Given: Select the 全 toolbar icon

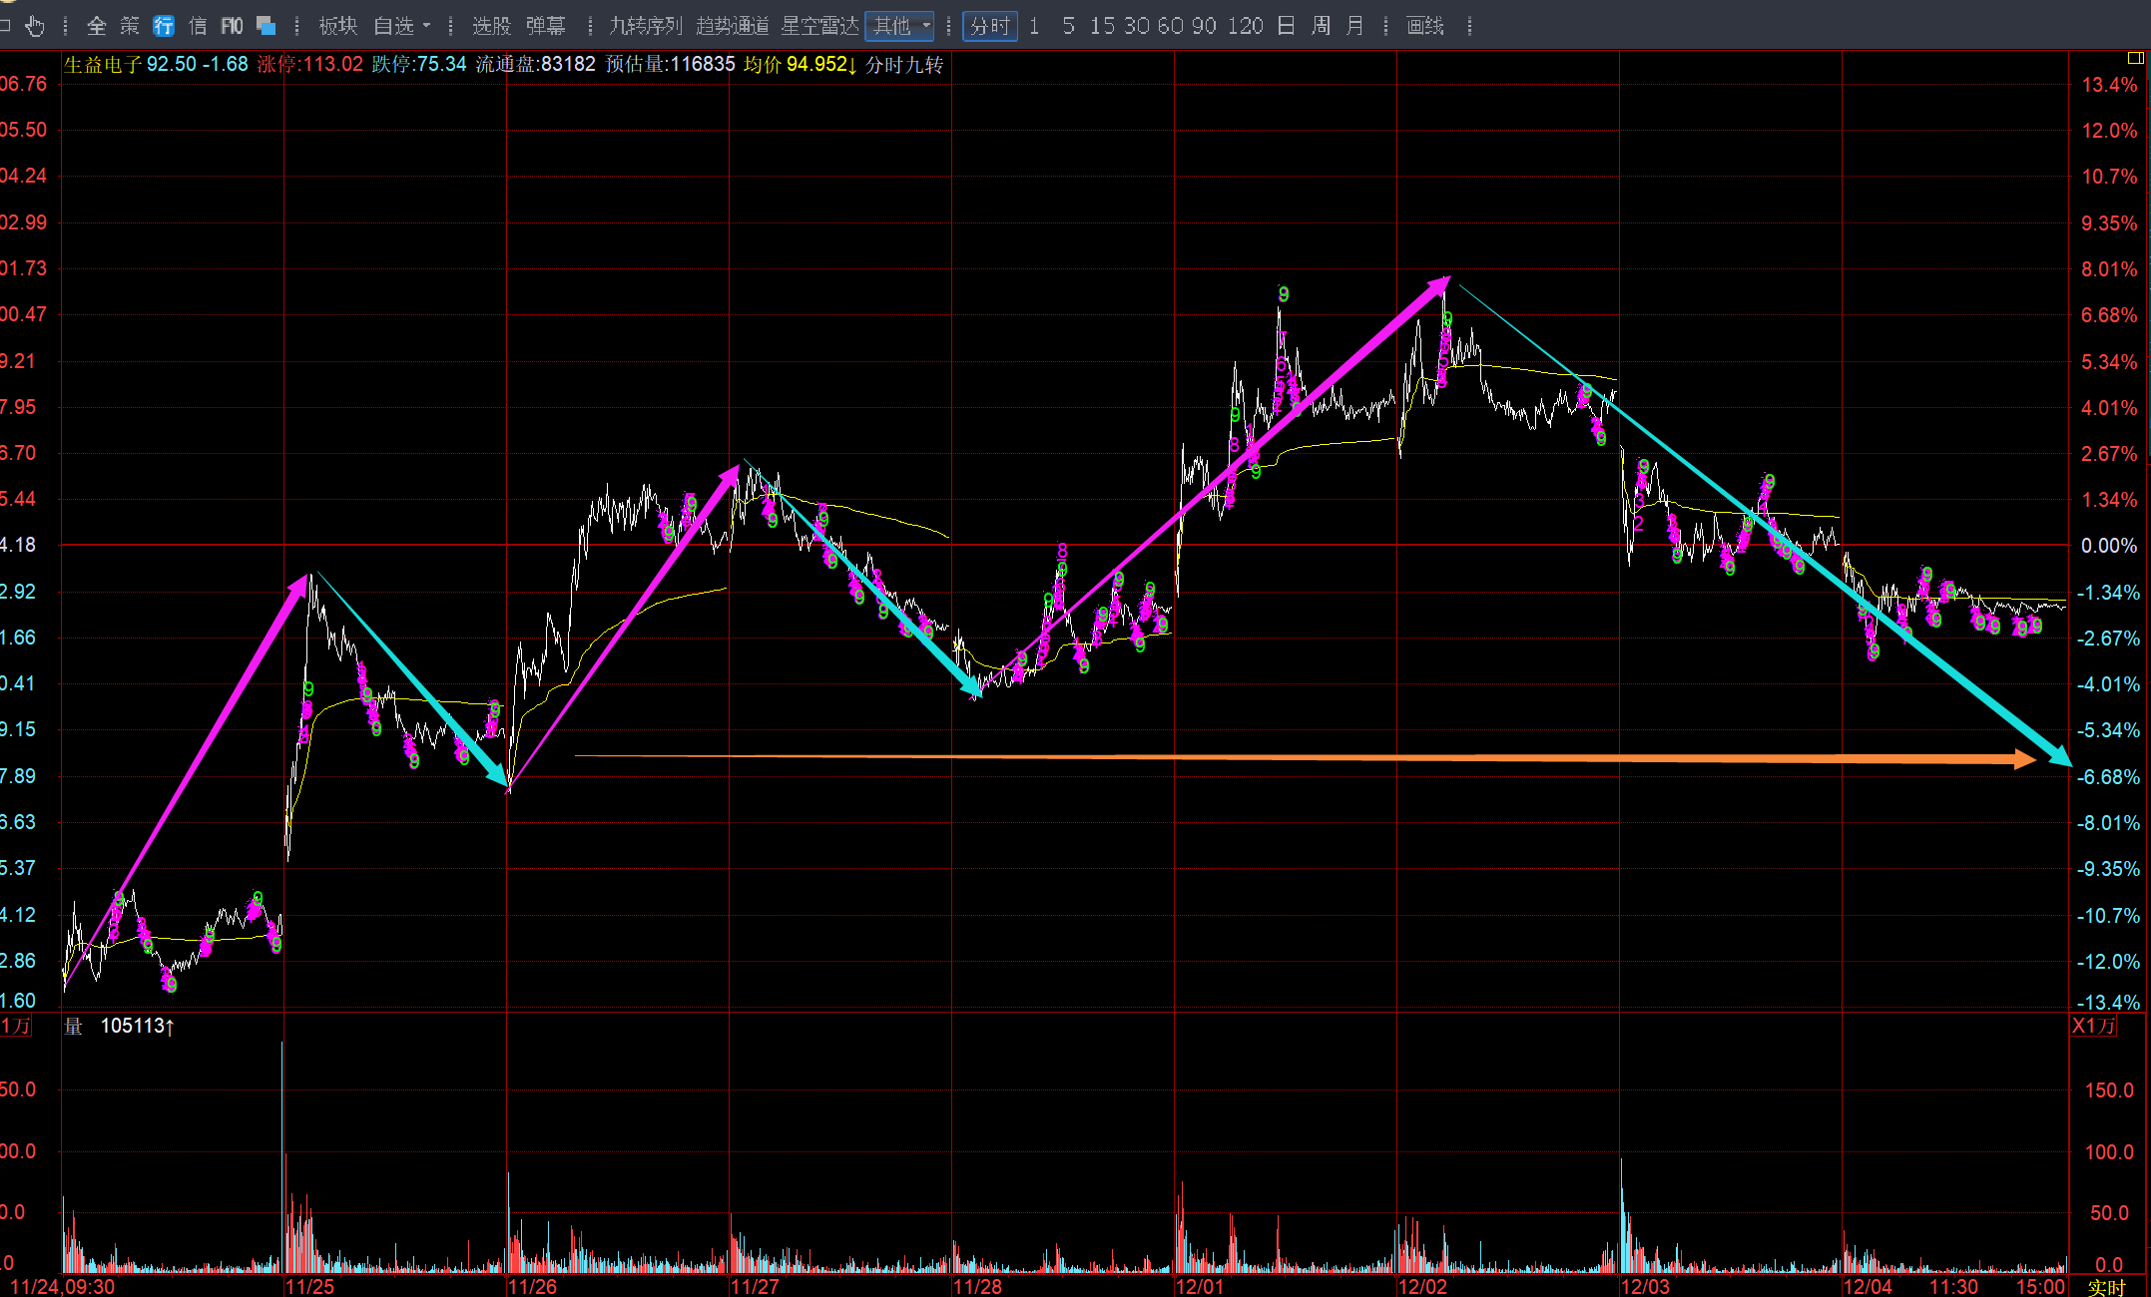Looking at the screenshot, I should [x=97, y=26].
